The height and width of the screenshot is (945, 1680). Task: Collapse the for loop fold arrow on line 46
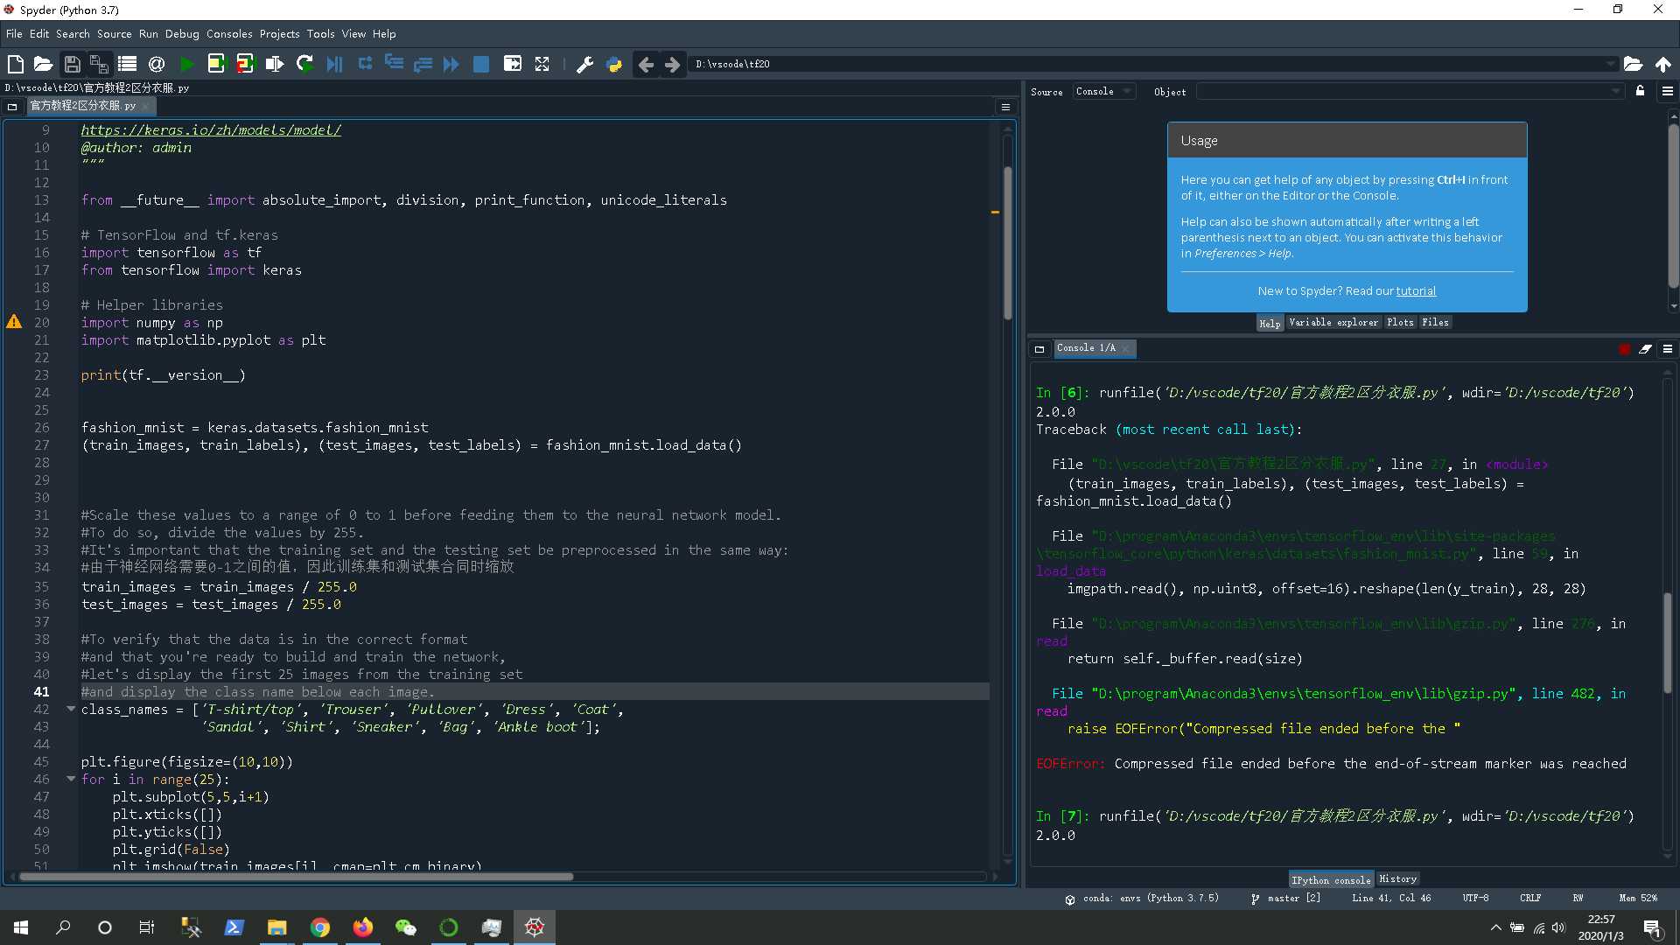(71, 779)
